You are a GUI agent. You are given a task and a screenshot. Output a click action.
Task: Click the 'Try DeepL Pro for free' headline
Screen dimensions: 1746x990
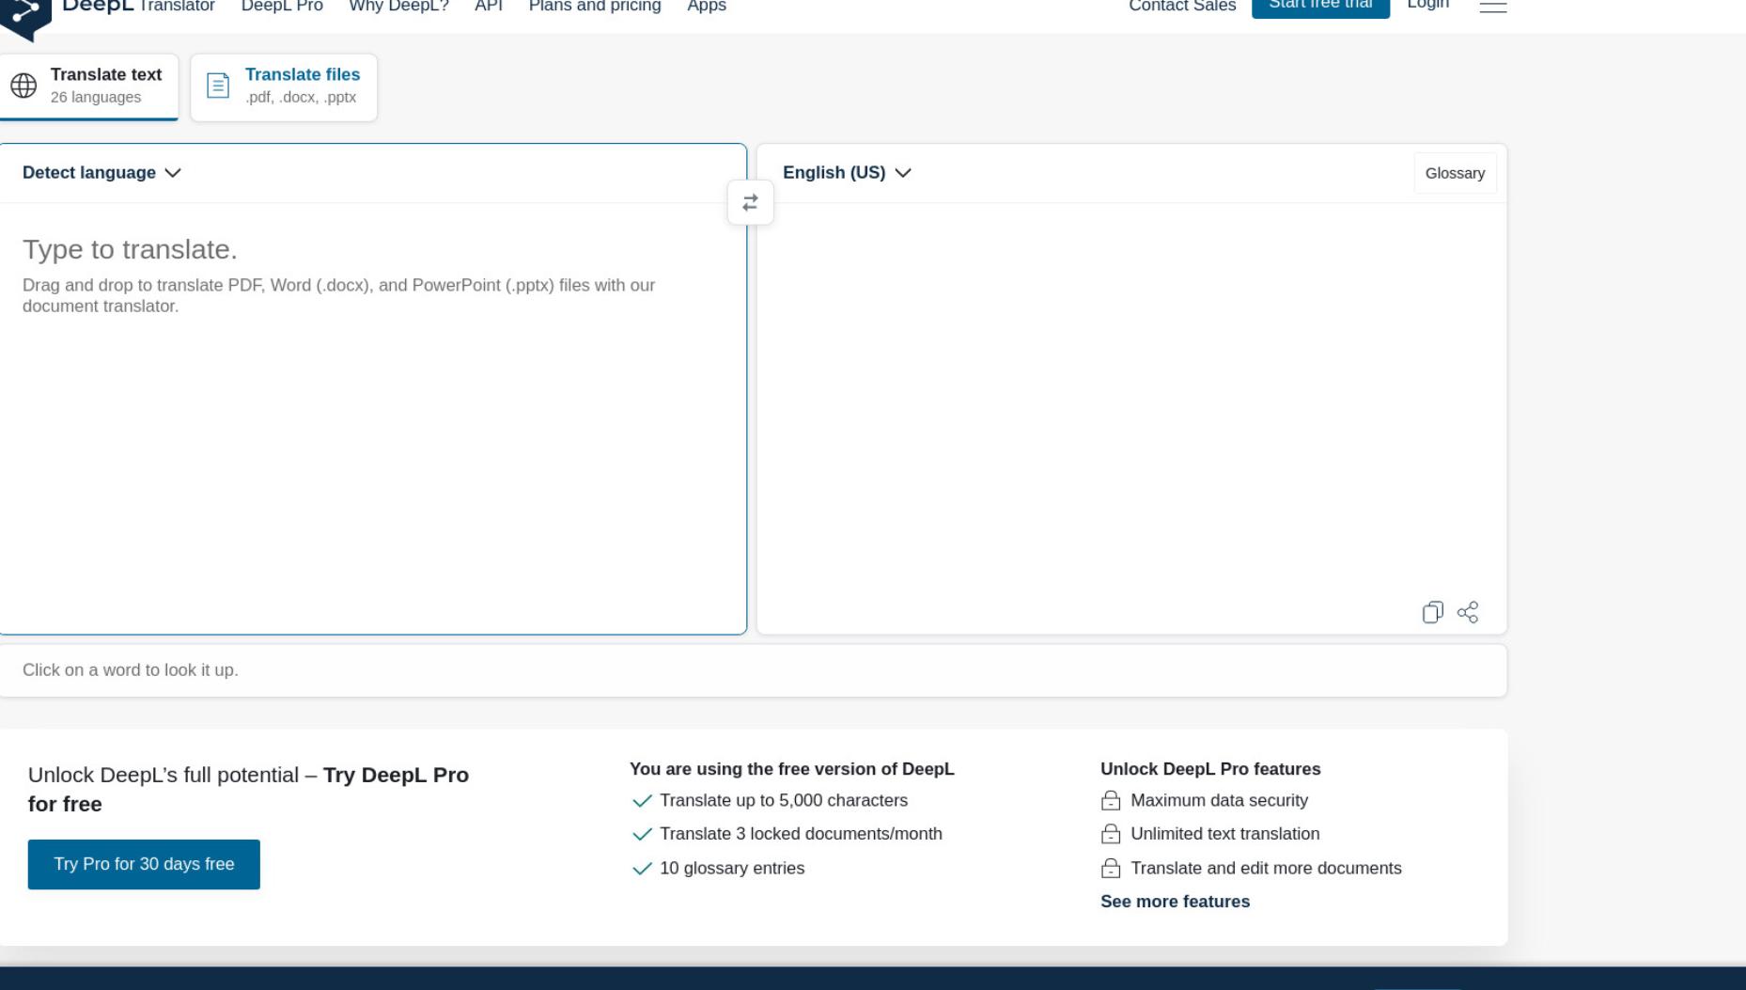(248, 789)
